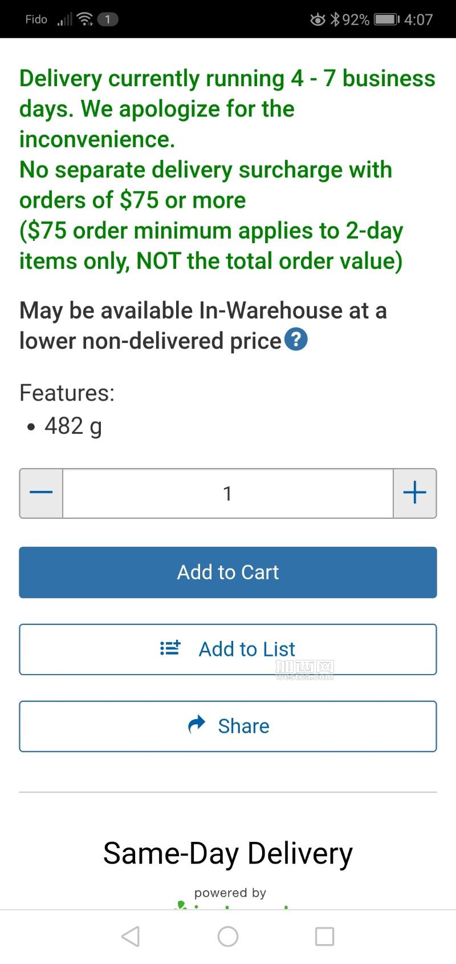Tap the battery icon in status bar
Viewport: 456px width, 964px height.
pos(387,19)
